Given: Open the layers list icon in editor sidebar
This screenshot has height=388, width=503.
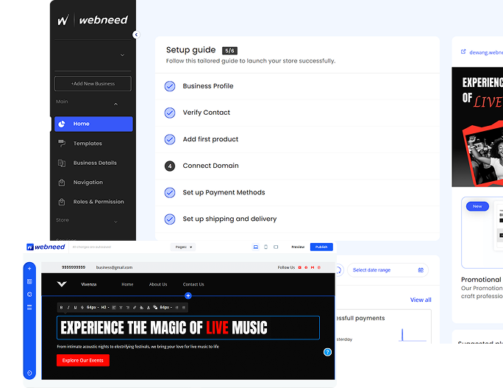Looking at the screenshot, I should coord(29,307).
